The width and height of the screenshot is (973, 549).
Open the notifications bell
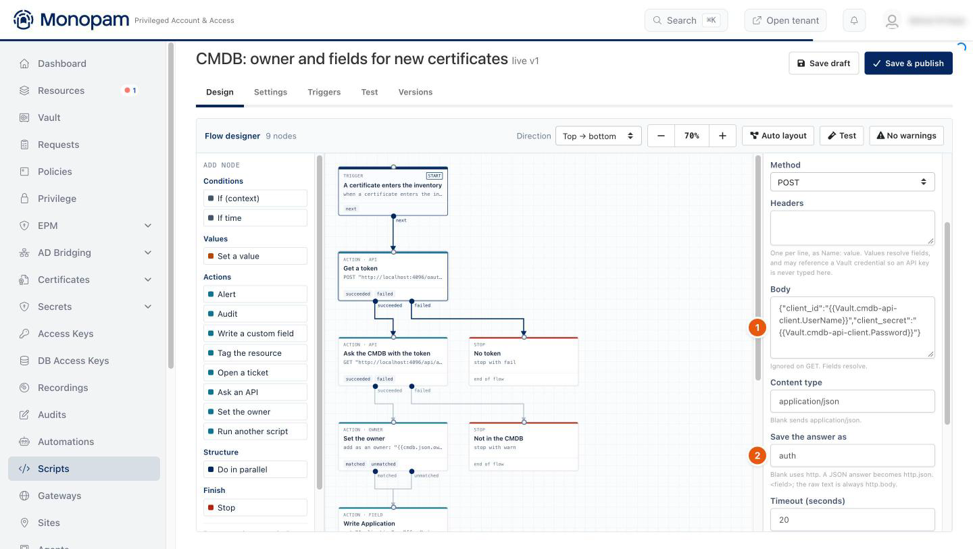tap(854, 20)
